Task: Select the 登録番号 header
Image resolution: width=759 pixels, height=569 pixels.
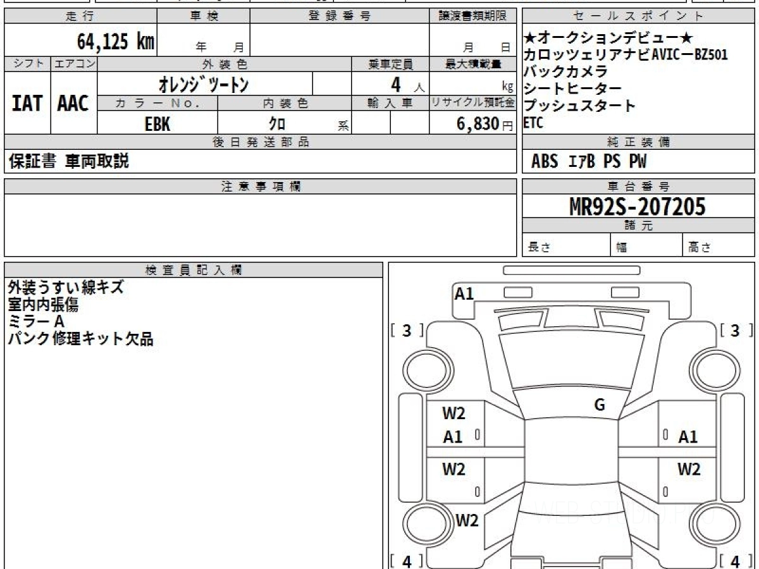Action: point(340,16)
